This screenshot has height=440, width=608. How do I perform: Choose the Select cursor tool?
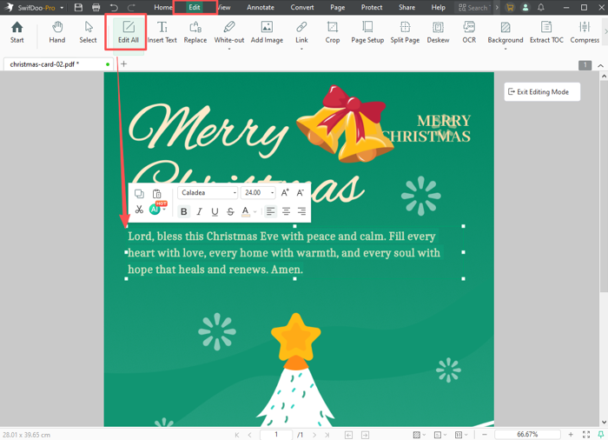tap(88, 32)
